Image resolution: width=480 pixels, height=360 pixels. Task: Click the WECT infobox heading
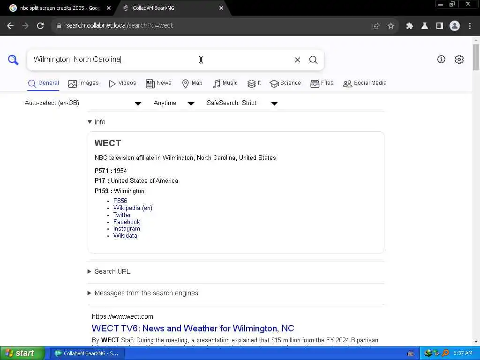[108, 143]
